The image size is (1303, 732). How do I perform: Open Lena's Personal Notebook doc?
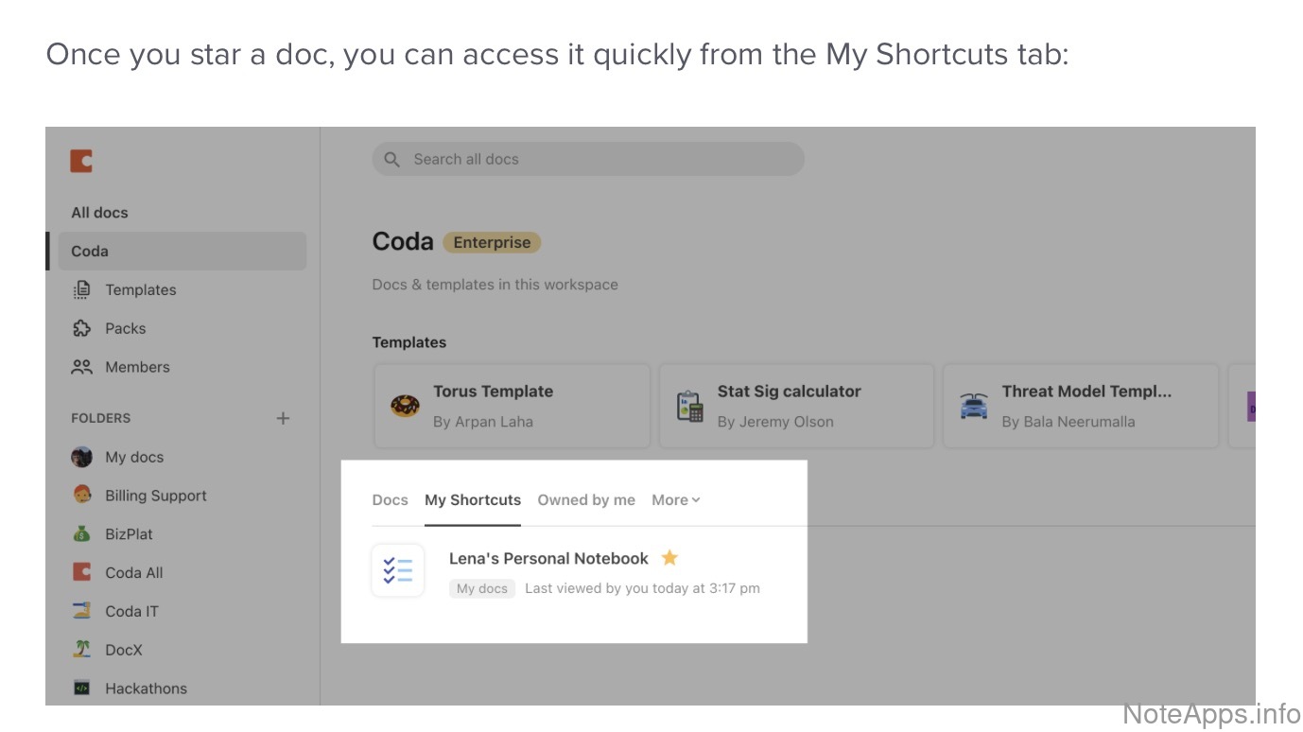tap(548, 559)
